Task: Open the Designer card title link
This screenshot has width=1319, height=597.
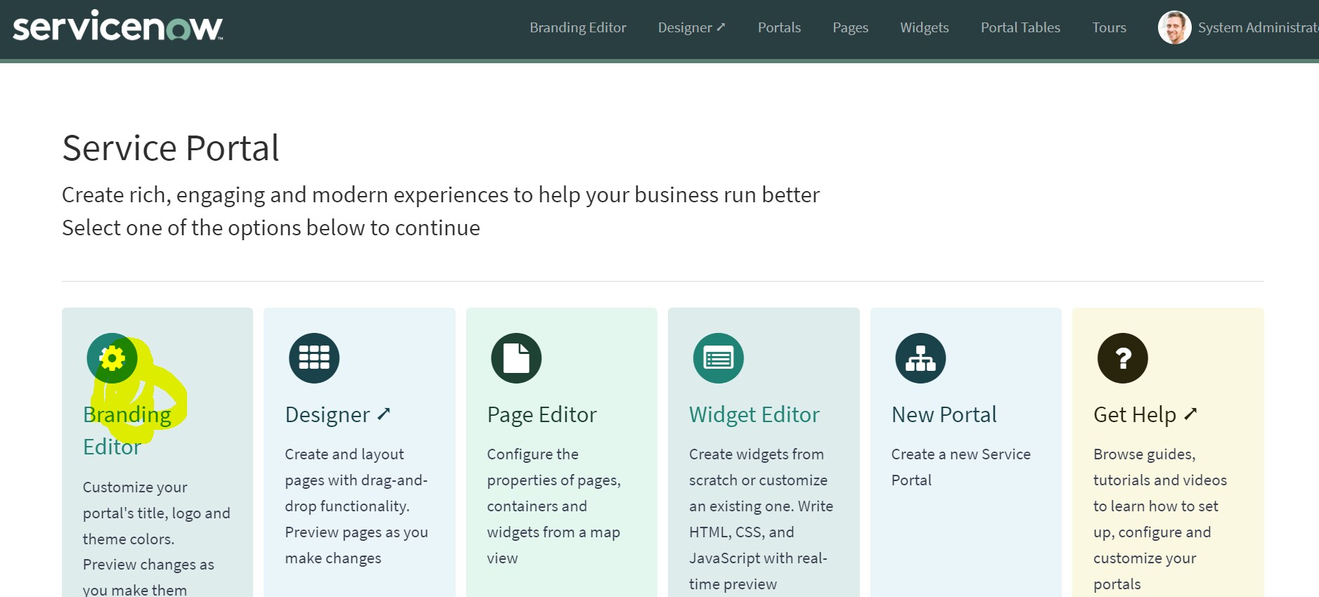Action: pos(337,414)
